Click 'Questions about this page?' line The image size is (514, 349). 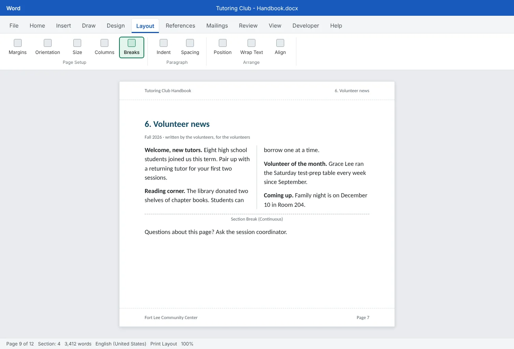[216, 232]
